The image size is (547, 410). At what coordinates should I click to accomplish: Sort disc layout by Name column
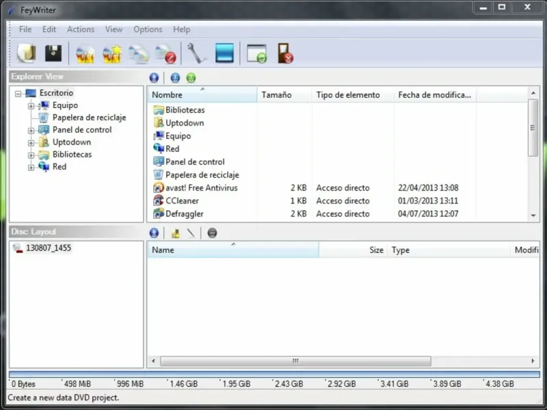233,250
